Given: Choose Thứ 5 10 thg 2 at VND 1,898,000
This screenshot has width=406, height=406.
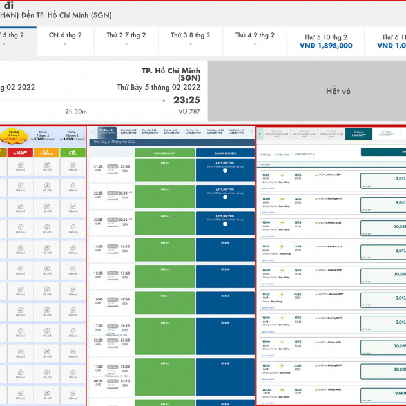Looking at the screenshot, I should click(325, 41).
